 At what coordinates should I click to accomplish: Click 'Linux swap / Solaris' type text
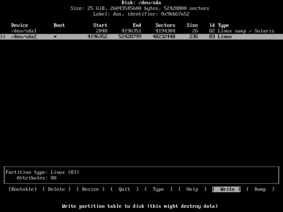[246, 31]
